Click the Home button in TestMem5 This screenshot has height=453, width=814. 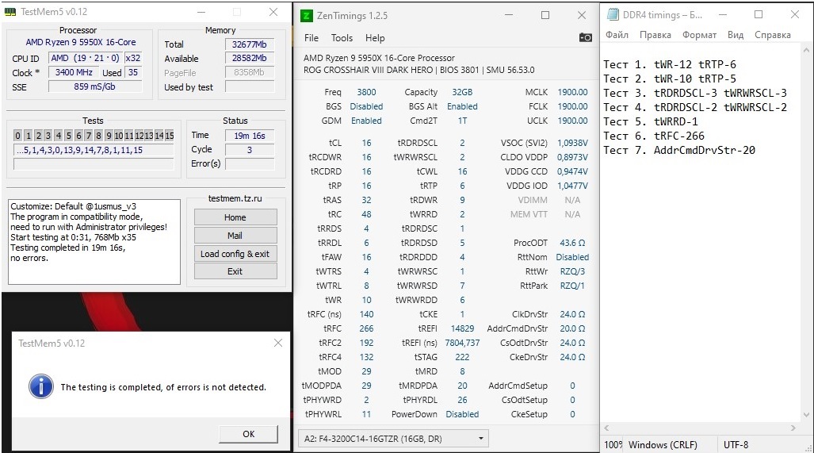[235, 217]
